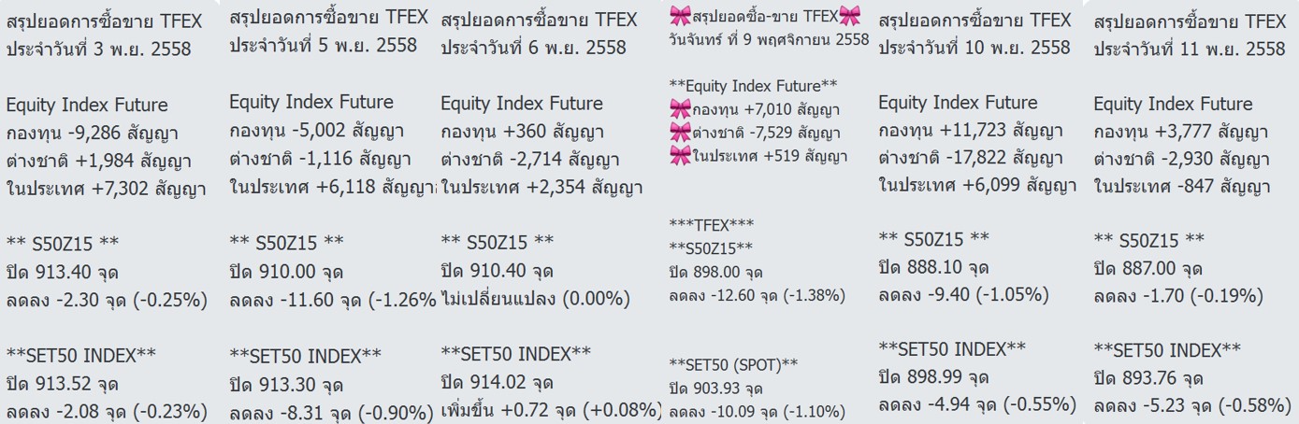The height and width of the screenshot is (424, 1299).
Task: Click the **SET50 (SPOT)** heading
Action: (734, 364)
